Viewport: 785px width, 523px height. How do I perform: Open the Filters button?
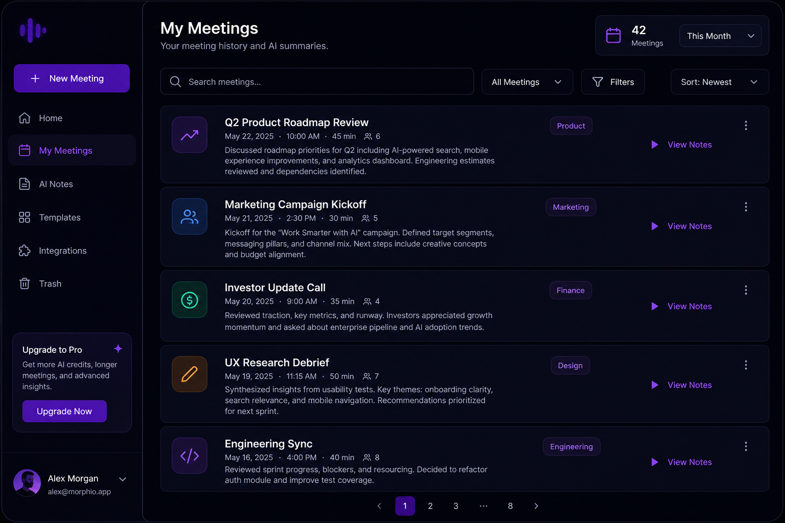coord(613,82)
